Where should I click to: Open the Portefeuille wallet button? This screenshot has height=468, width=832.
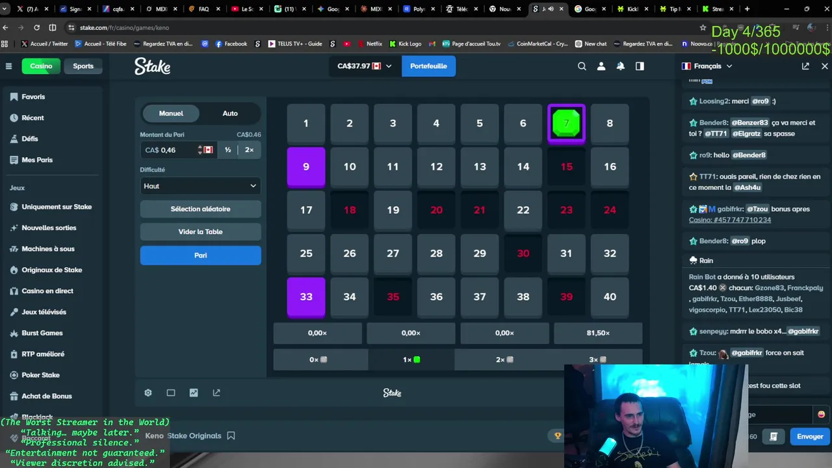tap(428, 66)
